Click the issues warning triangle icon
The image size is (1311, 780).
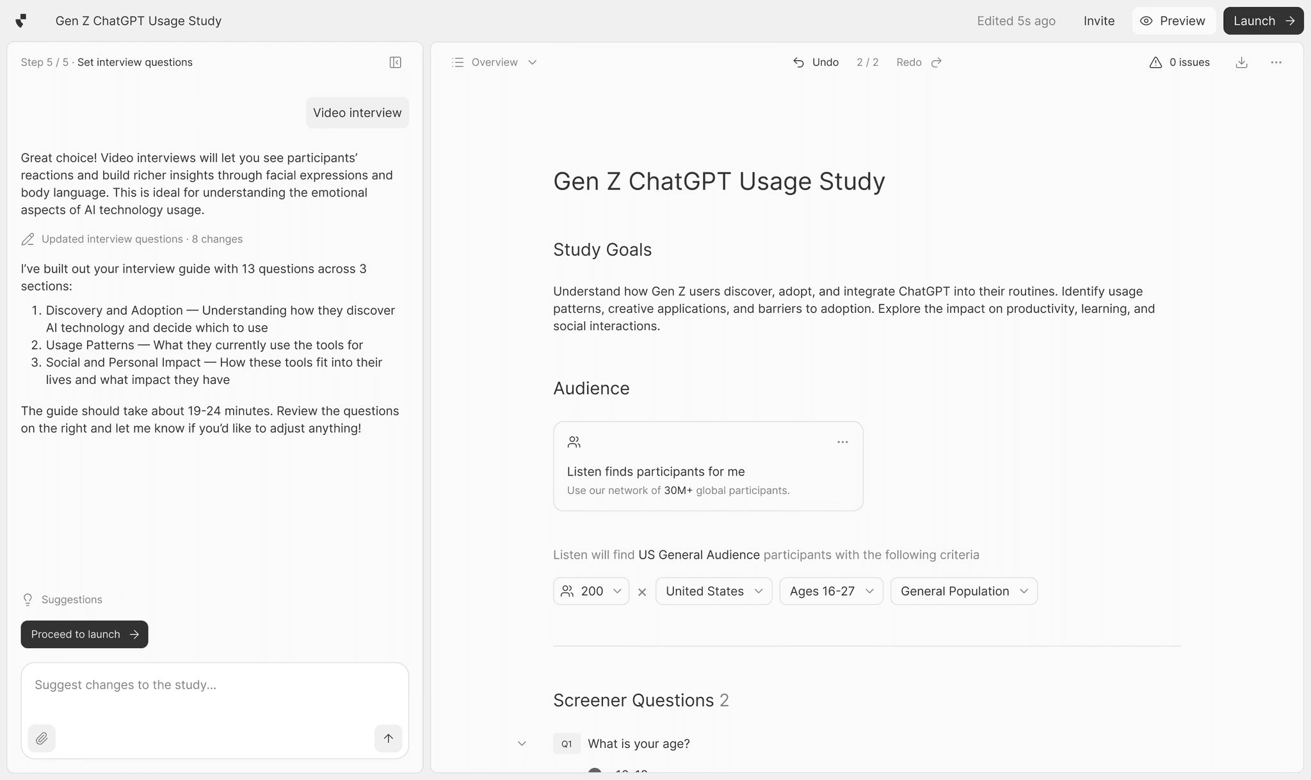coord(1155,62)
